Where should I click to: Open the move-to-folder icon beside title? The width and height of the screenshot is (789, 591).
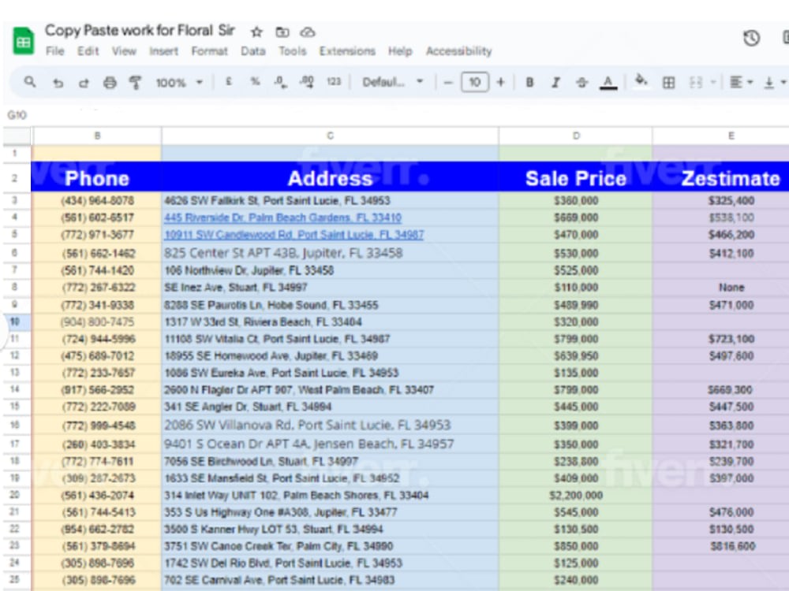click(x=282, y=32)
